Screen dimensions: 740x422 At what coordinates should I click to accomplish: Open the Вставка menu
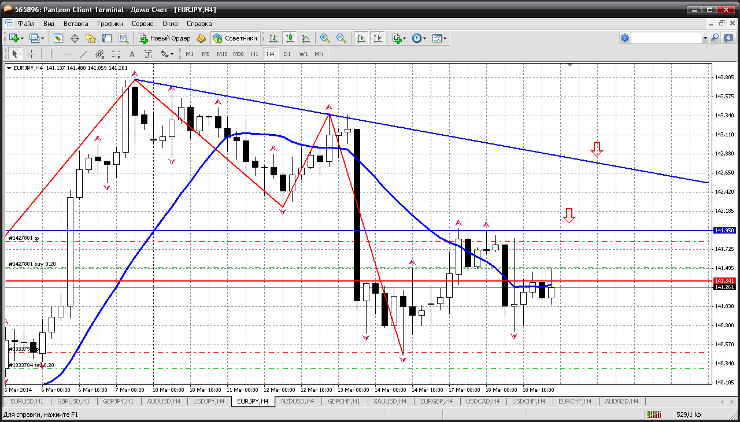pyautogui.click(x=76, y=24)
